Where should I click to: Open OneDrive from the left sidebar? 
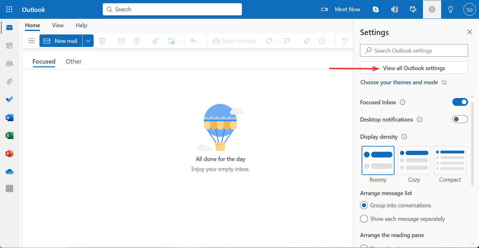(9, 171)
